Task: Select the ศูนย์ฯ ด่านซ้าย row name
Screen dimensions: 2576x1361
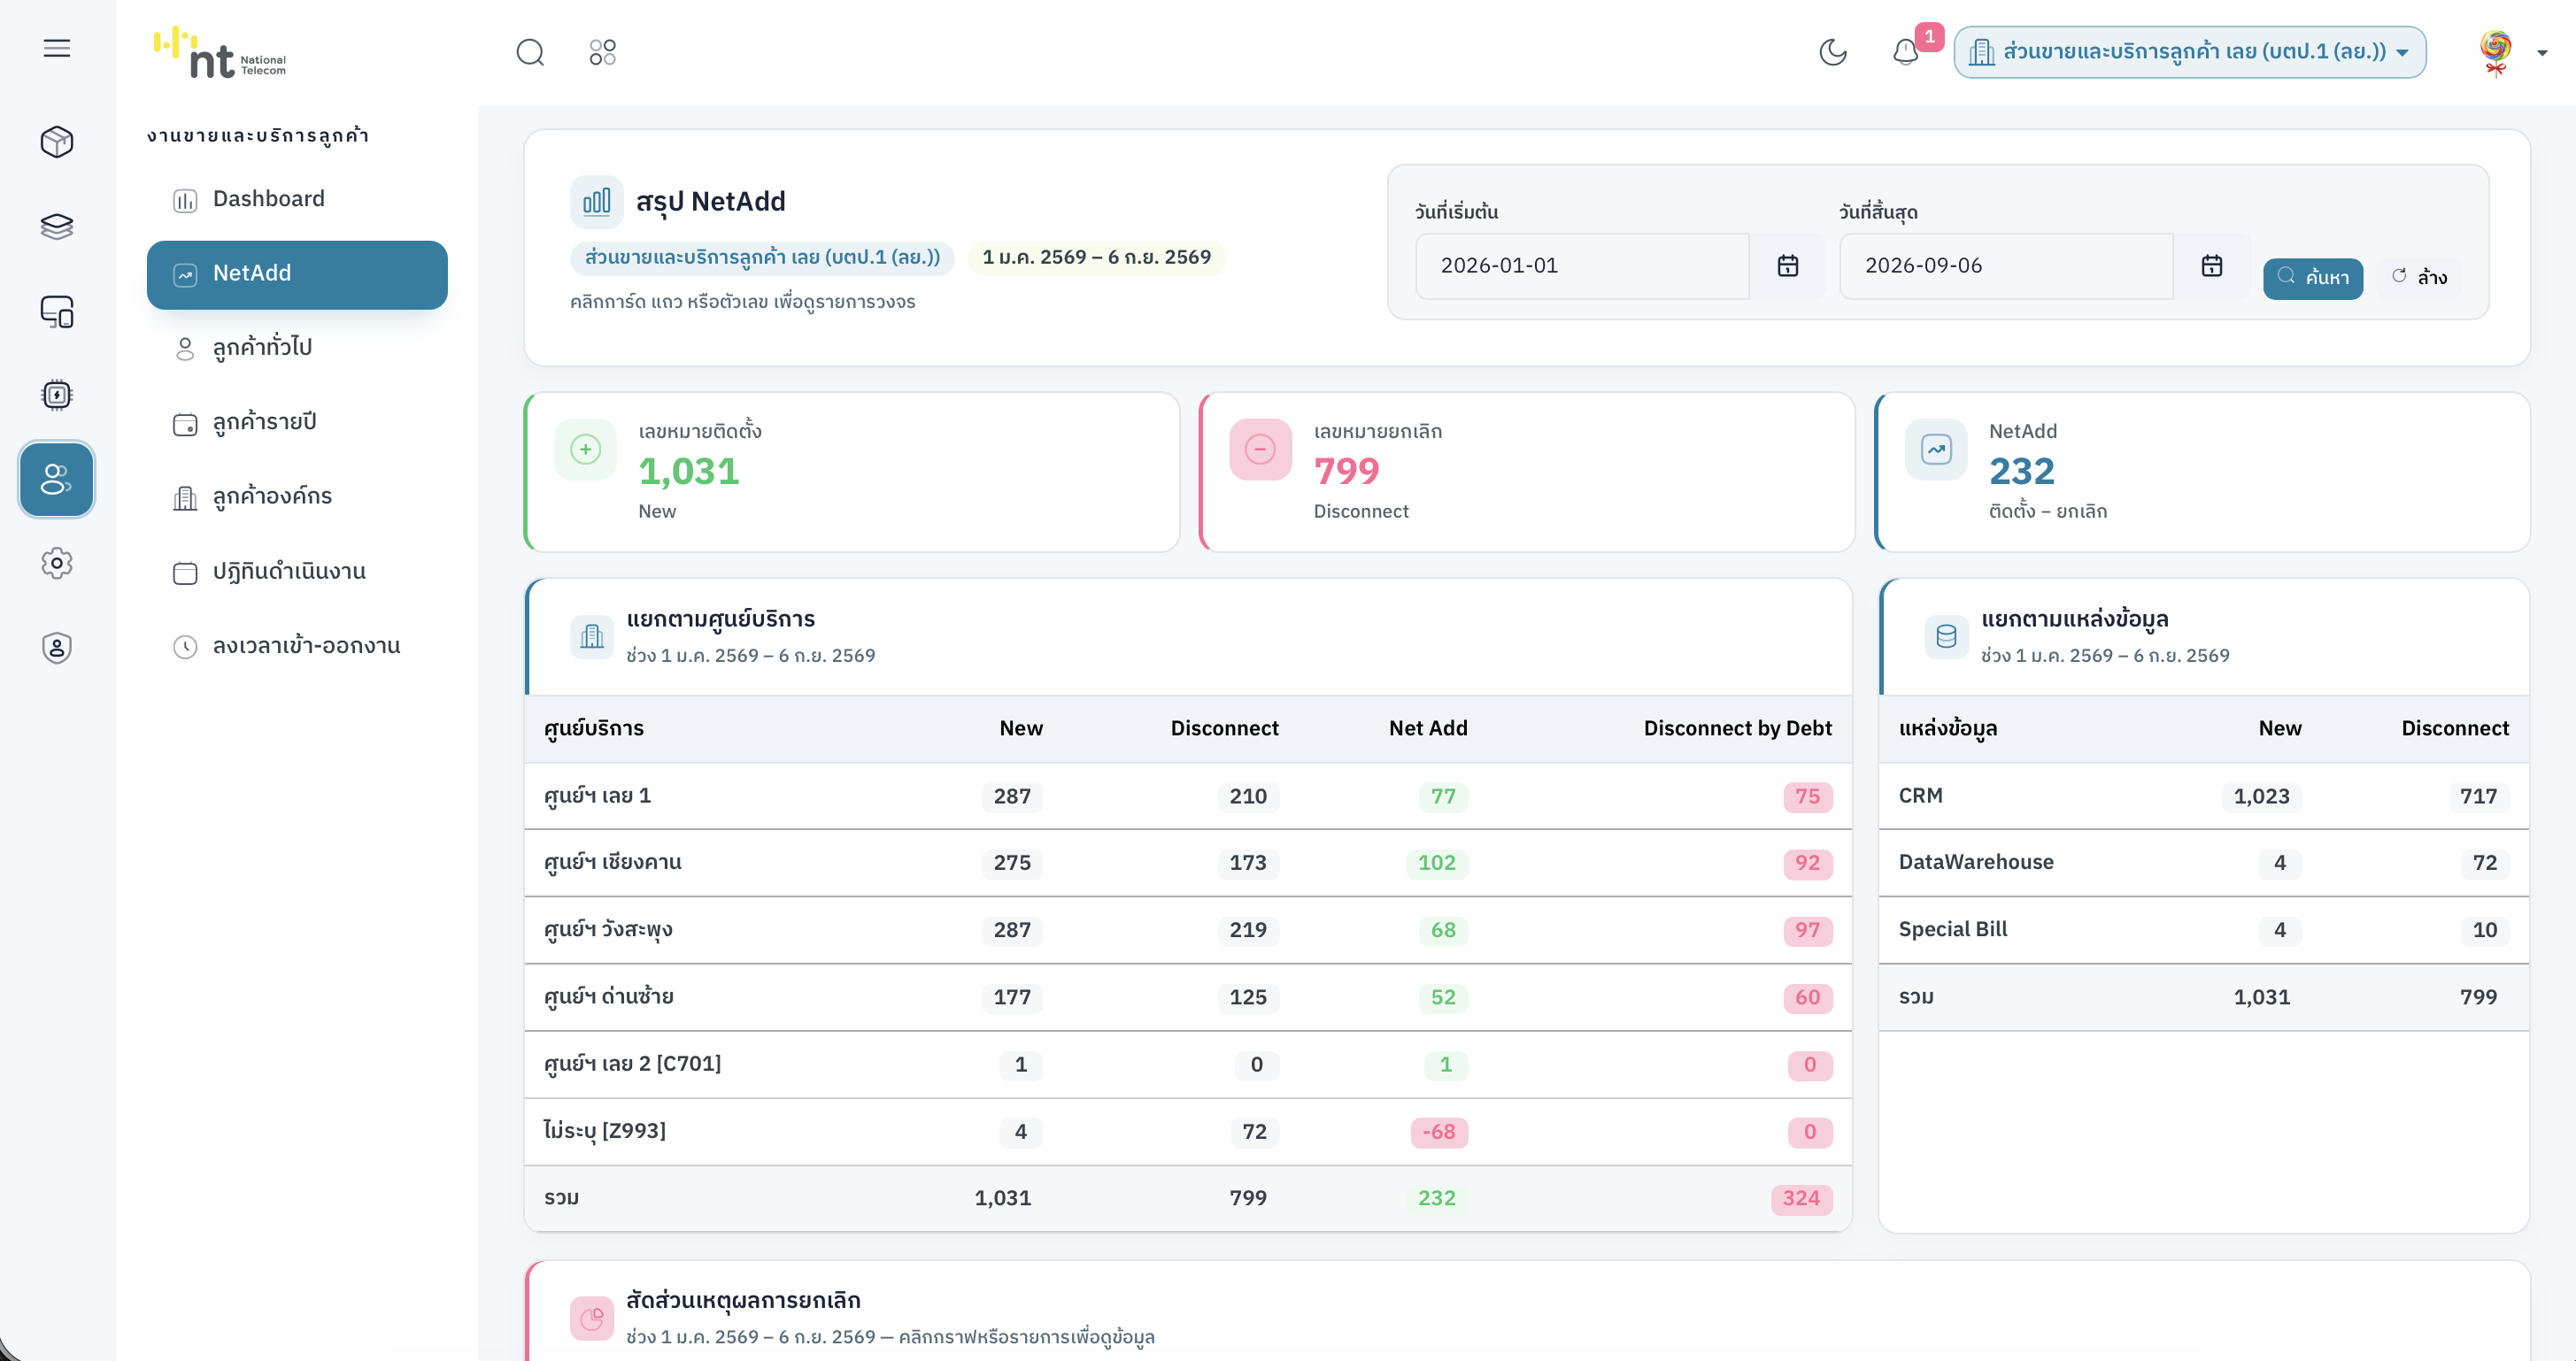Action: click(x=608, y=997)
